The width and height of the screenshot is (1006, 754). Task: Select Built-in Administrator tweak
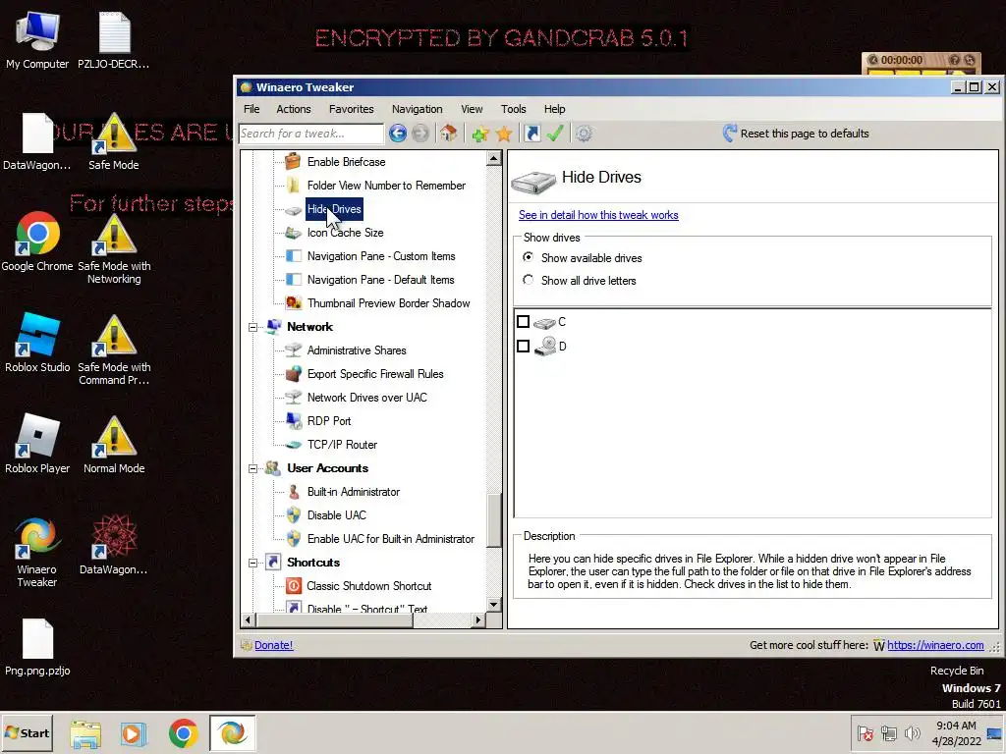click(354, 492)
